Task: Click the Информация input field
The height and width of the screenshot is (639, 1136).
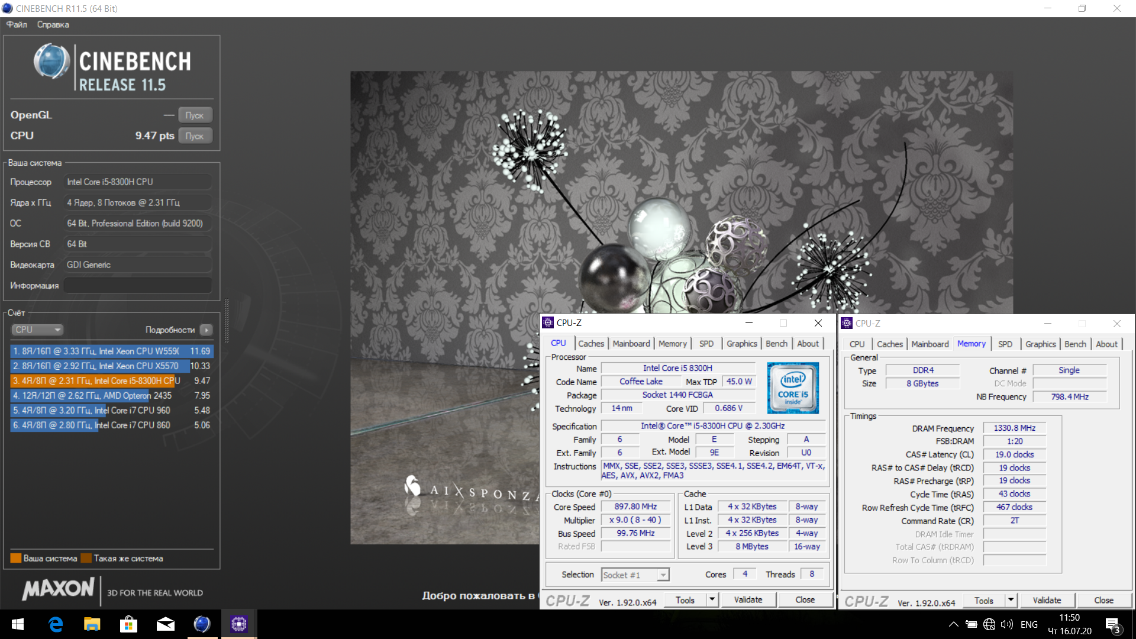Action: tap(138, 285)
